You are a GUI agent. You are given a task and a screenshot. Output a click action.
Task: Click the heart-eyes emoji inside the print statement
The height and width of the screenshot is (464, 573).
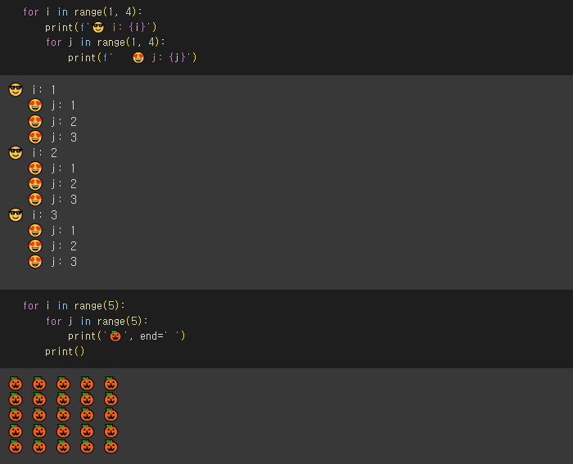[x=138, y=58]
